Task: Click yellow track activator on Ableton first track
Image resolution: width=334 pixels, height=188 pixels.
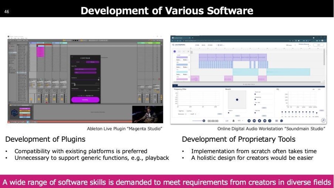Action: [31, 99]
